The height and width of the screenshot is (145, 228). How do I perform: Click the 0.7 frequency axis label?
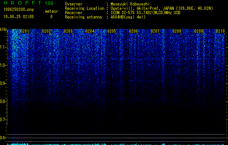click(x=3, y=120)
